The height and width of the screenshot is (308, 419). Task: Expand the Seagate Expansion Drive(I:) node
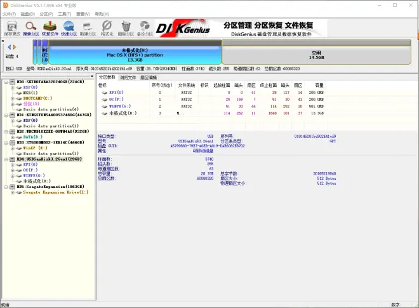point(12,192)
